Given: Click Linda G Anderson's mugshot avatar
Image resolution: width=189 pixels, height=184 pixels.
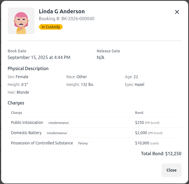Looking at the screenshot, I should (21, 21).
